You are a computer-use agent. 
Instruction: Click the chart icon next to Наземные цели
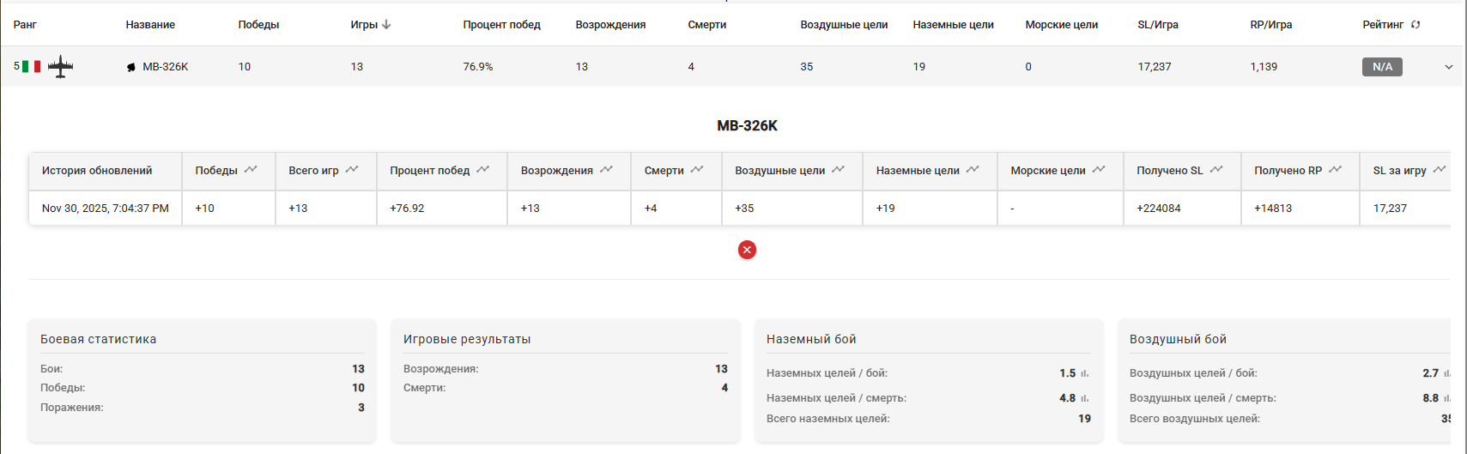tap(973, 170)
